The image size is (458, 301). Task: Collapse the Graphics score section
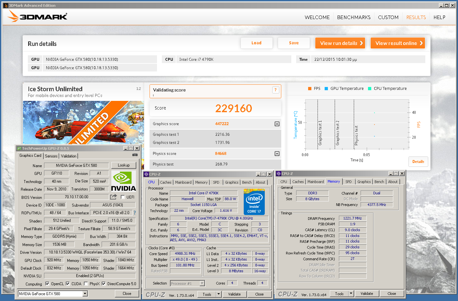pyautogui.click(x=277, y=124)
